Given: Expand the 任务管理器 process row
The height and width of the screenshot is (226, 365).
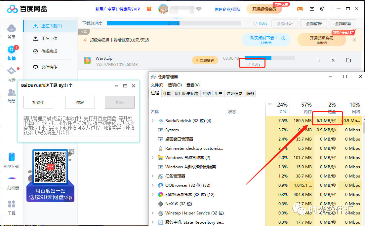Looking at the screenshot, I should point(153,176).
